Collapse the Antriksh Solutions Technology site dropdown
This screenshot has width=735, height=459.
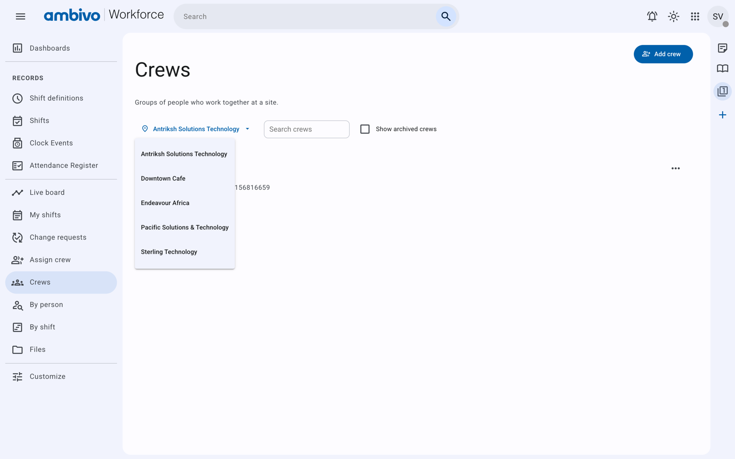[x=196, y=129]
